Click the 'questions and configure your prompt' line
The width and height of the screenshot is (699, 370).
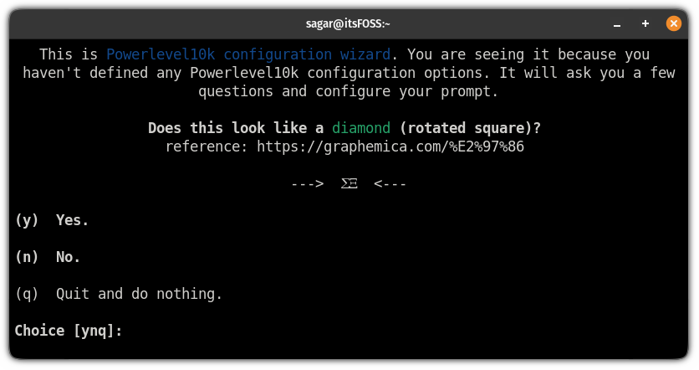(x=348, y=91)
